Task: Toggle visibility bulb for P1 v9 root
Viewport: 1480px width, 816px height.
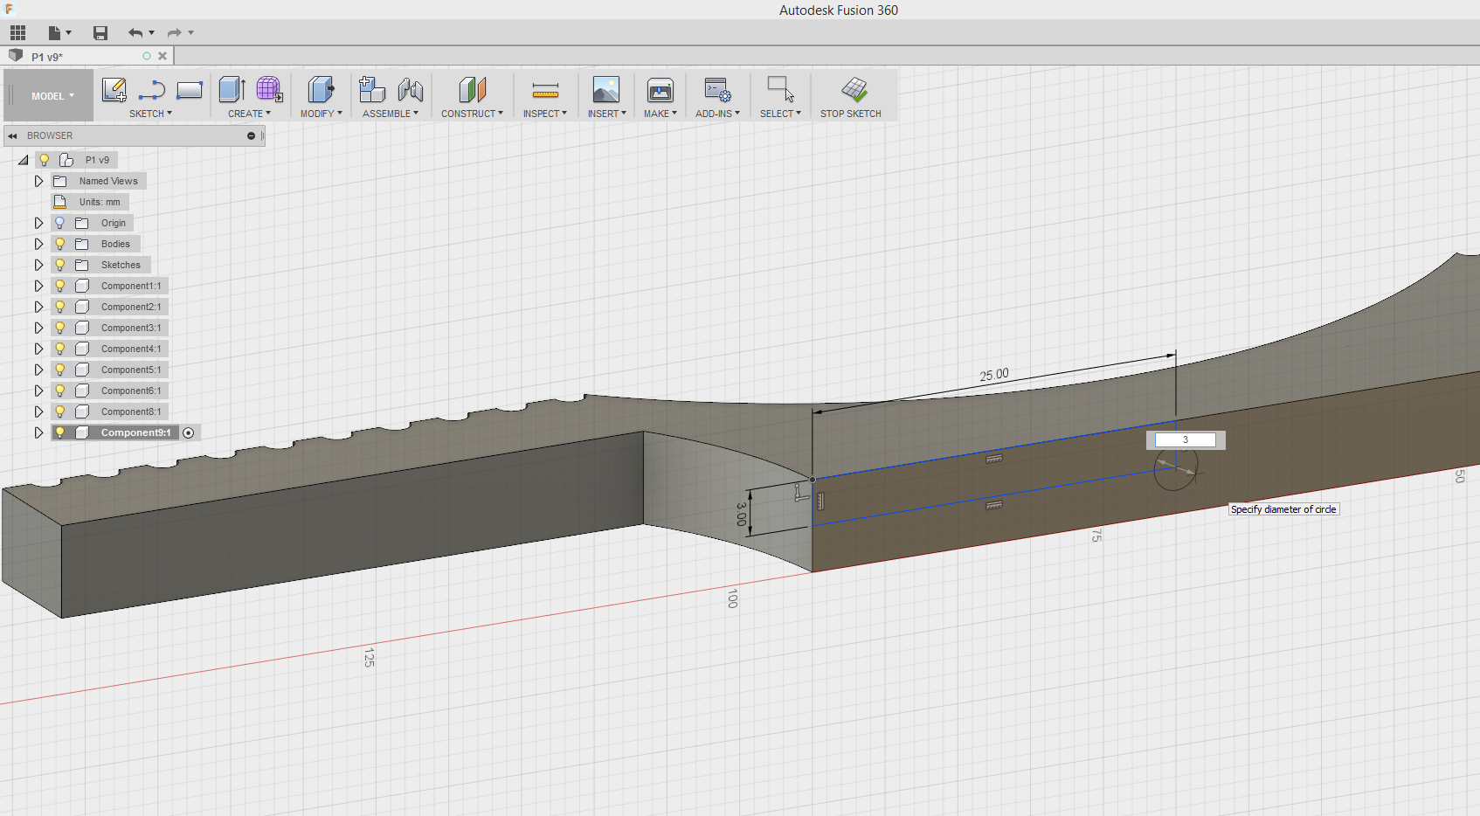Action: pyautogui.click(x=44, y=160)
